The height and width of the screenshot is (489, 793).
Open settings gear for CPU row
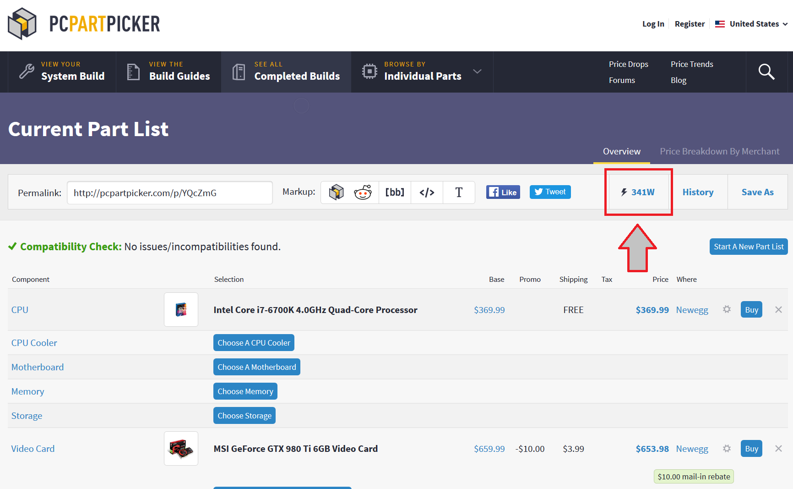point(727,309)
